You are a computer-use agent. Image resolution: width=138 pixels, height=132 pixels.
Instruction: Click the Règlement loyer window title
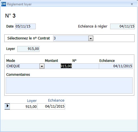point(19,4)
